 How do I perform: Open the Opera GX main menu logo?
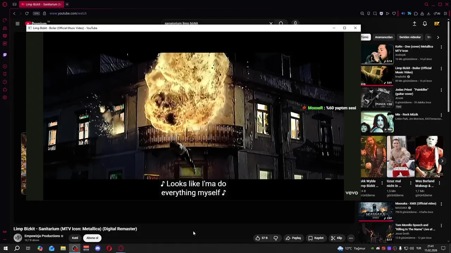[5, 5]
